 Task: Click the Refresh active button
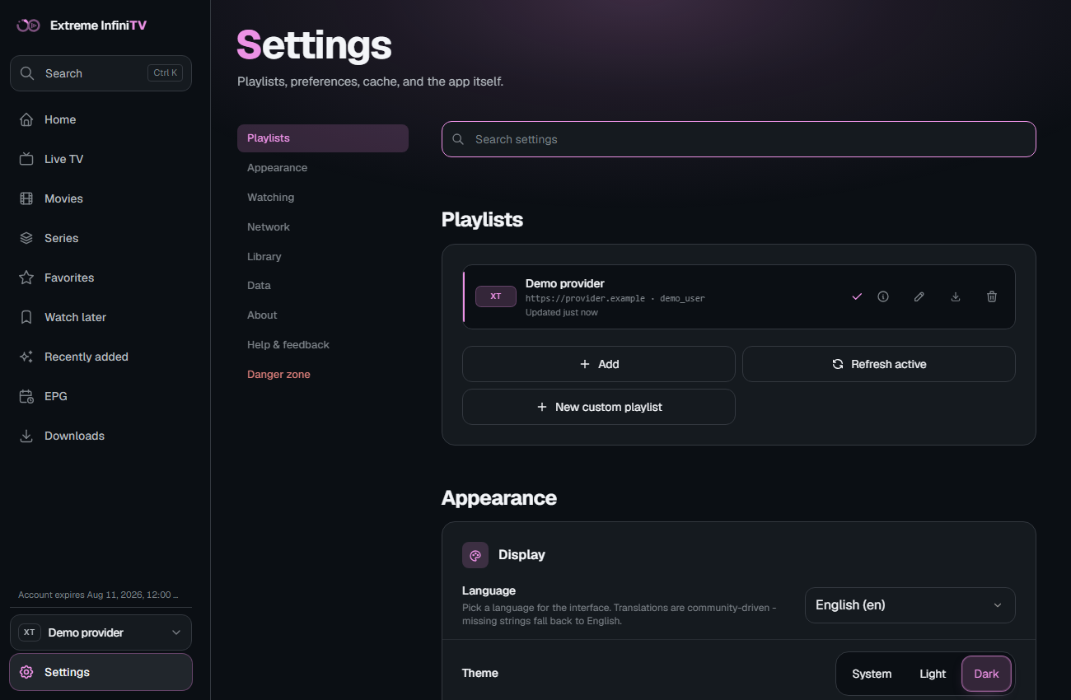click(x=879, y=364)
